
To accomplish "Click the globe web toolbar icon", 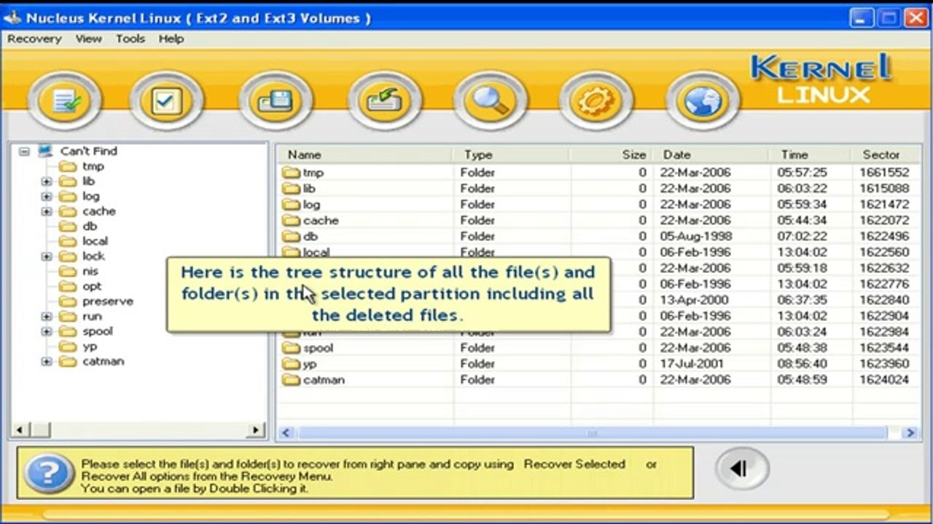I will pyautogui.click(x=703, y=101).
